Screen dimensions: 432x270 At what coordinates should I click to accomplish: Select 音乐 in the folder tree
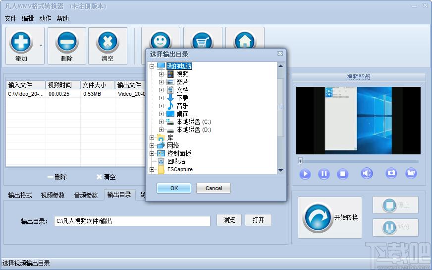coord(182,106)
